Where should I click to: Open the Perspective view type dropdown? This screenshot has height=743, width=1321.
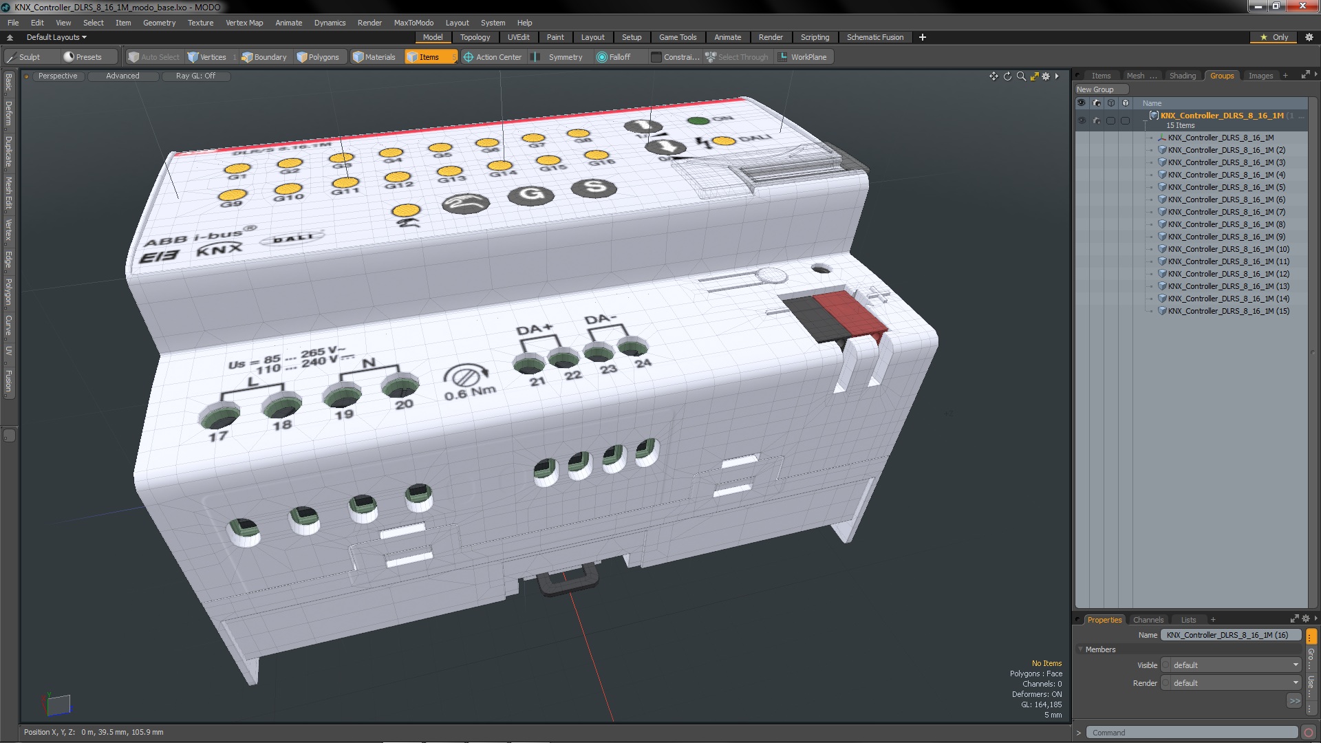[x=58, y=76]
